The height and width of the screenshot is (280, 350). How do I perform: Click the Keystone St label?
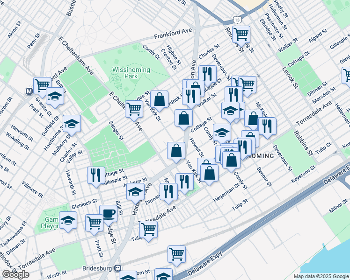coord(304,174)
